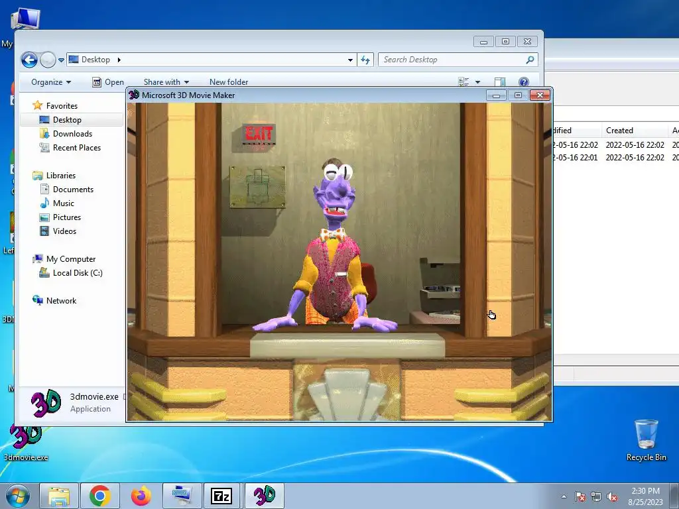Click the network tray icon
679x509 pixels.
pyautogui.click(x=596, y=496)
